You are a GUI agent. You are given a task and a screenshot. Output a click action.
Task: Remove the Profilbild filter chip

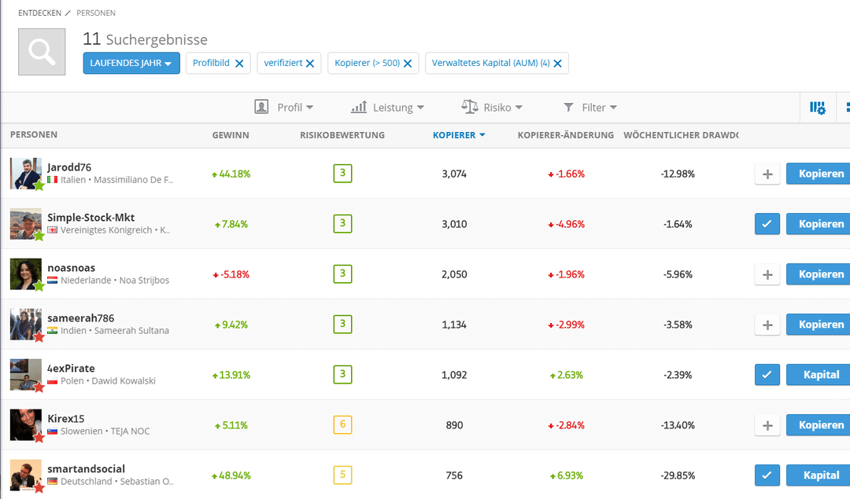[x=239, y=64]
